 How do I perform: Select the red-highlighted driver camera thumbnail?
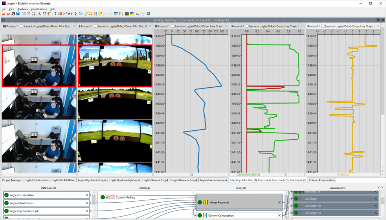click(39, 66)
